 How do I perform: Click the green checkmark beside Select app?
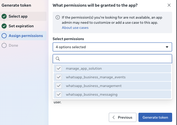(x=4, y=16)
